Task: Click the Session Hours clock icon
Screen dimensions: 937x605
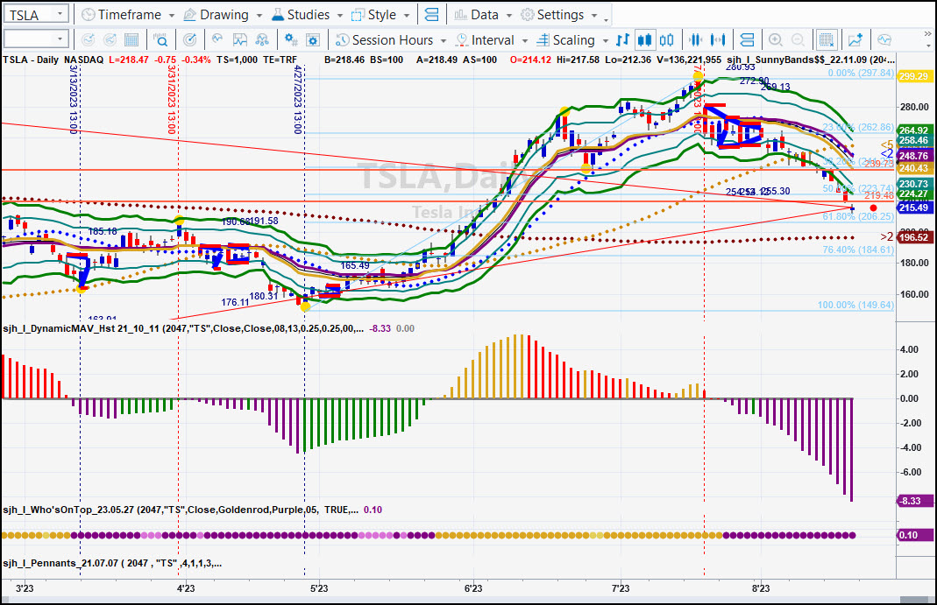Action: (343, 40)
